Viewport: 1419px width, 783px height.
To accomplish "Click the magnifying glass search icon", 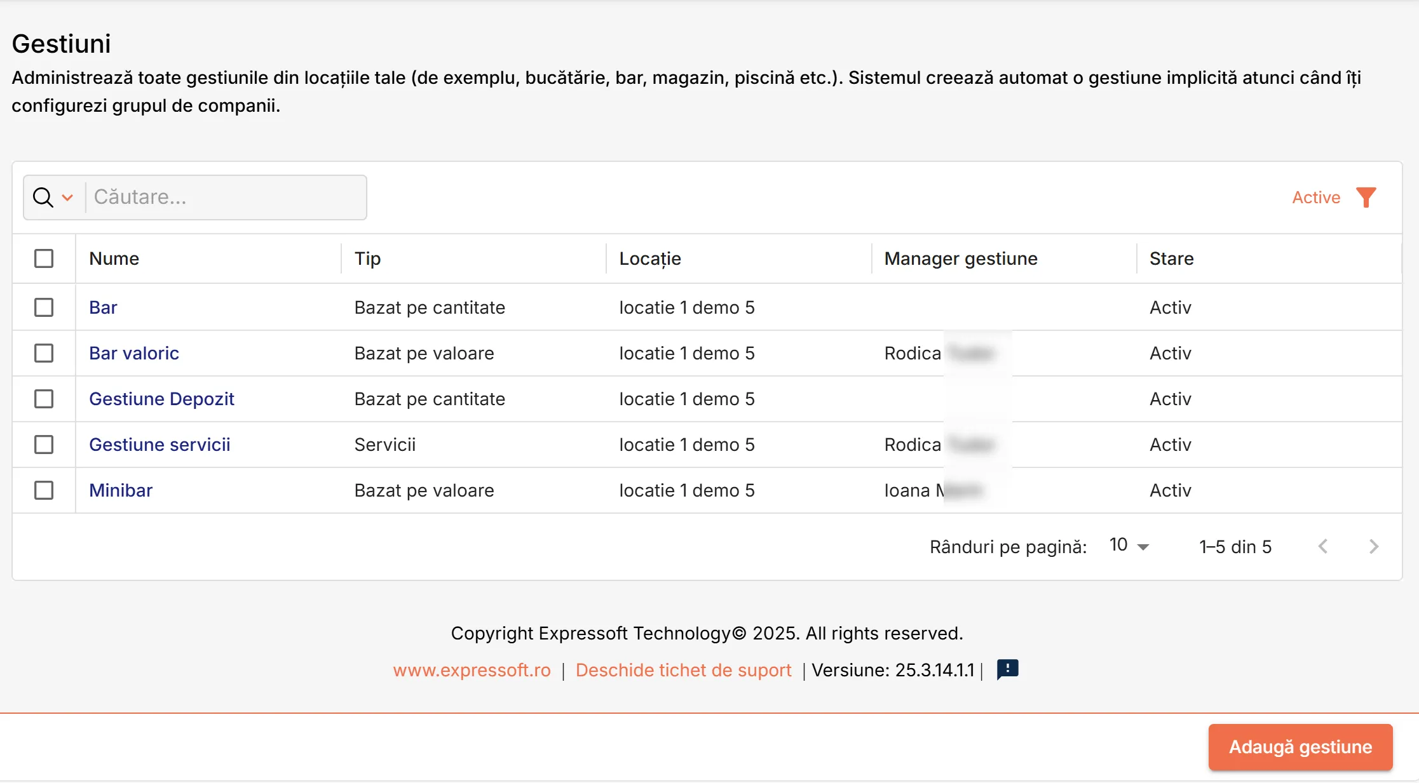I will click(x=43, y=197).
